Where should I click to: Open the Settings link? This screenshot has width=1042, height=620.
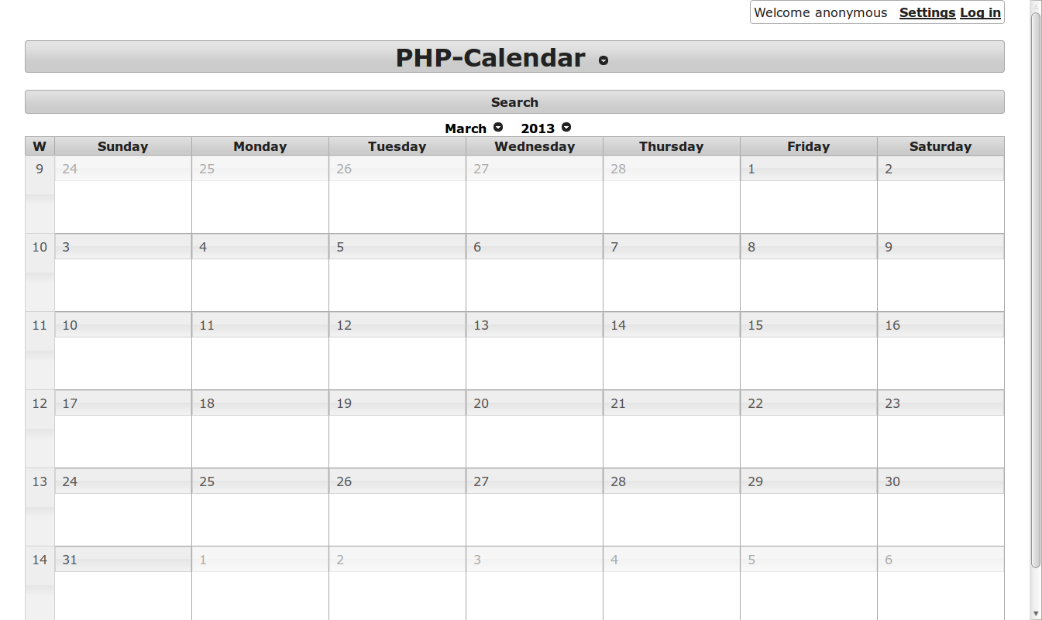pyautogui.click(x=927, y=12)
